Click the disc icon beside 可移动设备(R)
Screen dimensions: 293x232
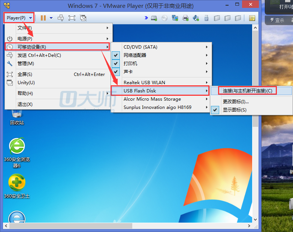point(10,47)
